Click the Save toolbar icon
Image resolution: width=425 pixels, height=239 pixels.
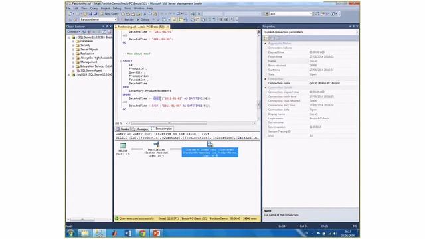(90, 13)
